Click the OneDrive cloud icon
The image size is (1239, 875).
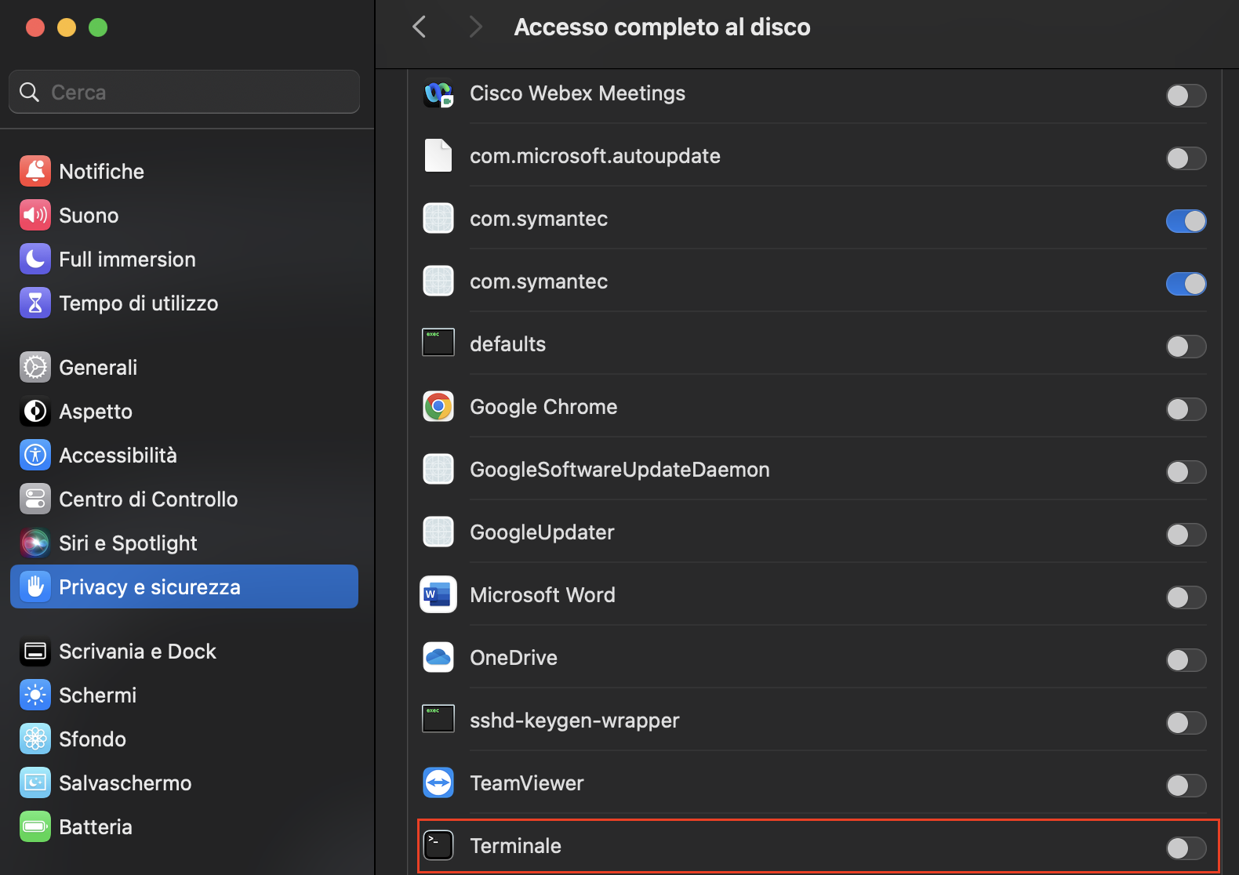(438, 658)
